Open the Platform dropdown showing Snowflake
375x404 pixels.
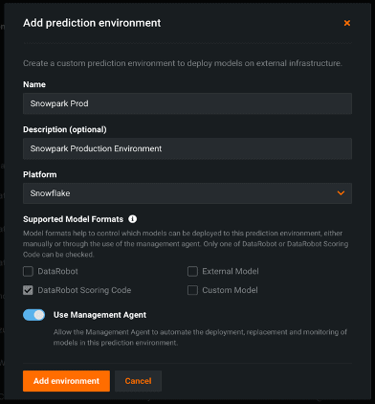187,193
